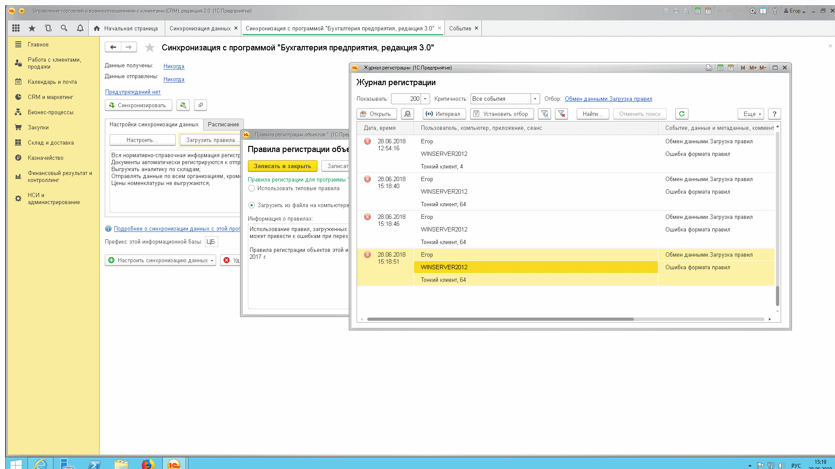Open НСИ и администрирование section
The height and width of the screenshot is (469, 835).
point(54,199)
